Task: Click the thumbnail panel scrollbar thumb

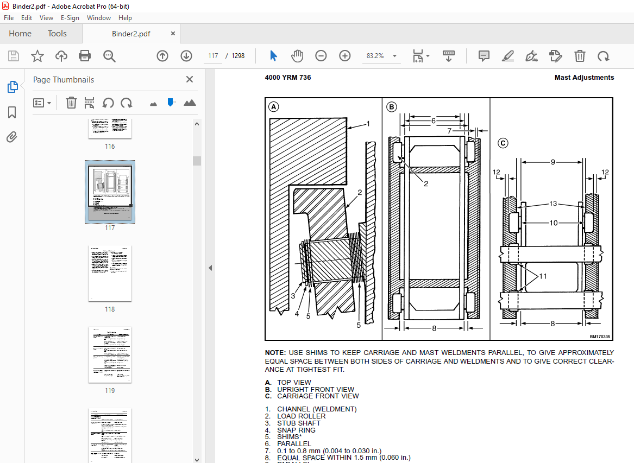Action: [197, 161]
